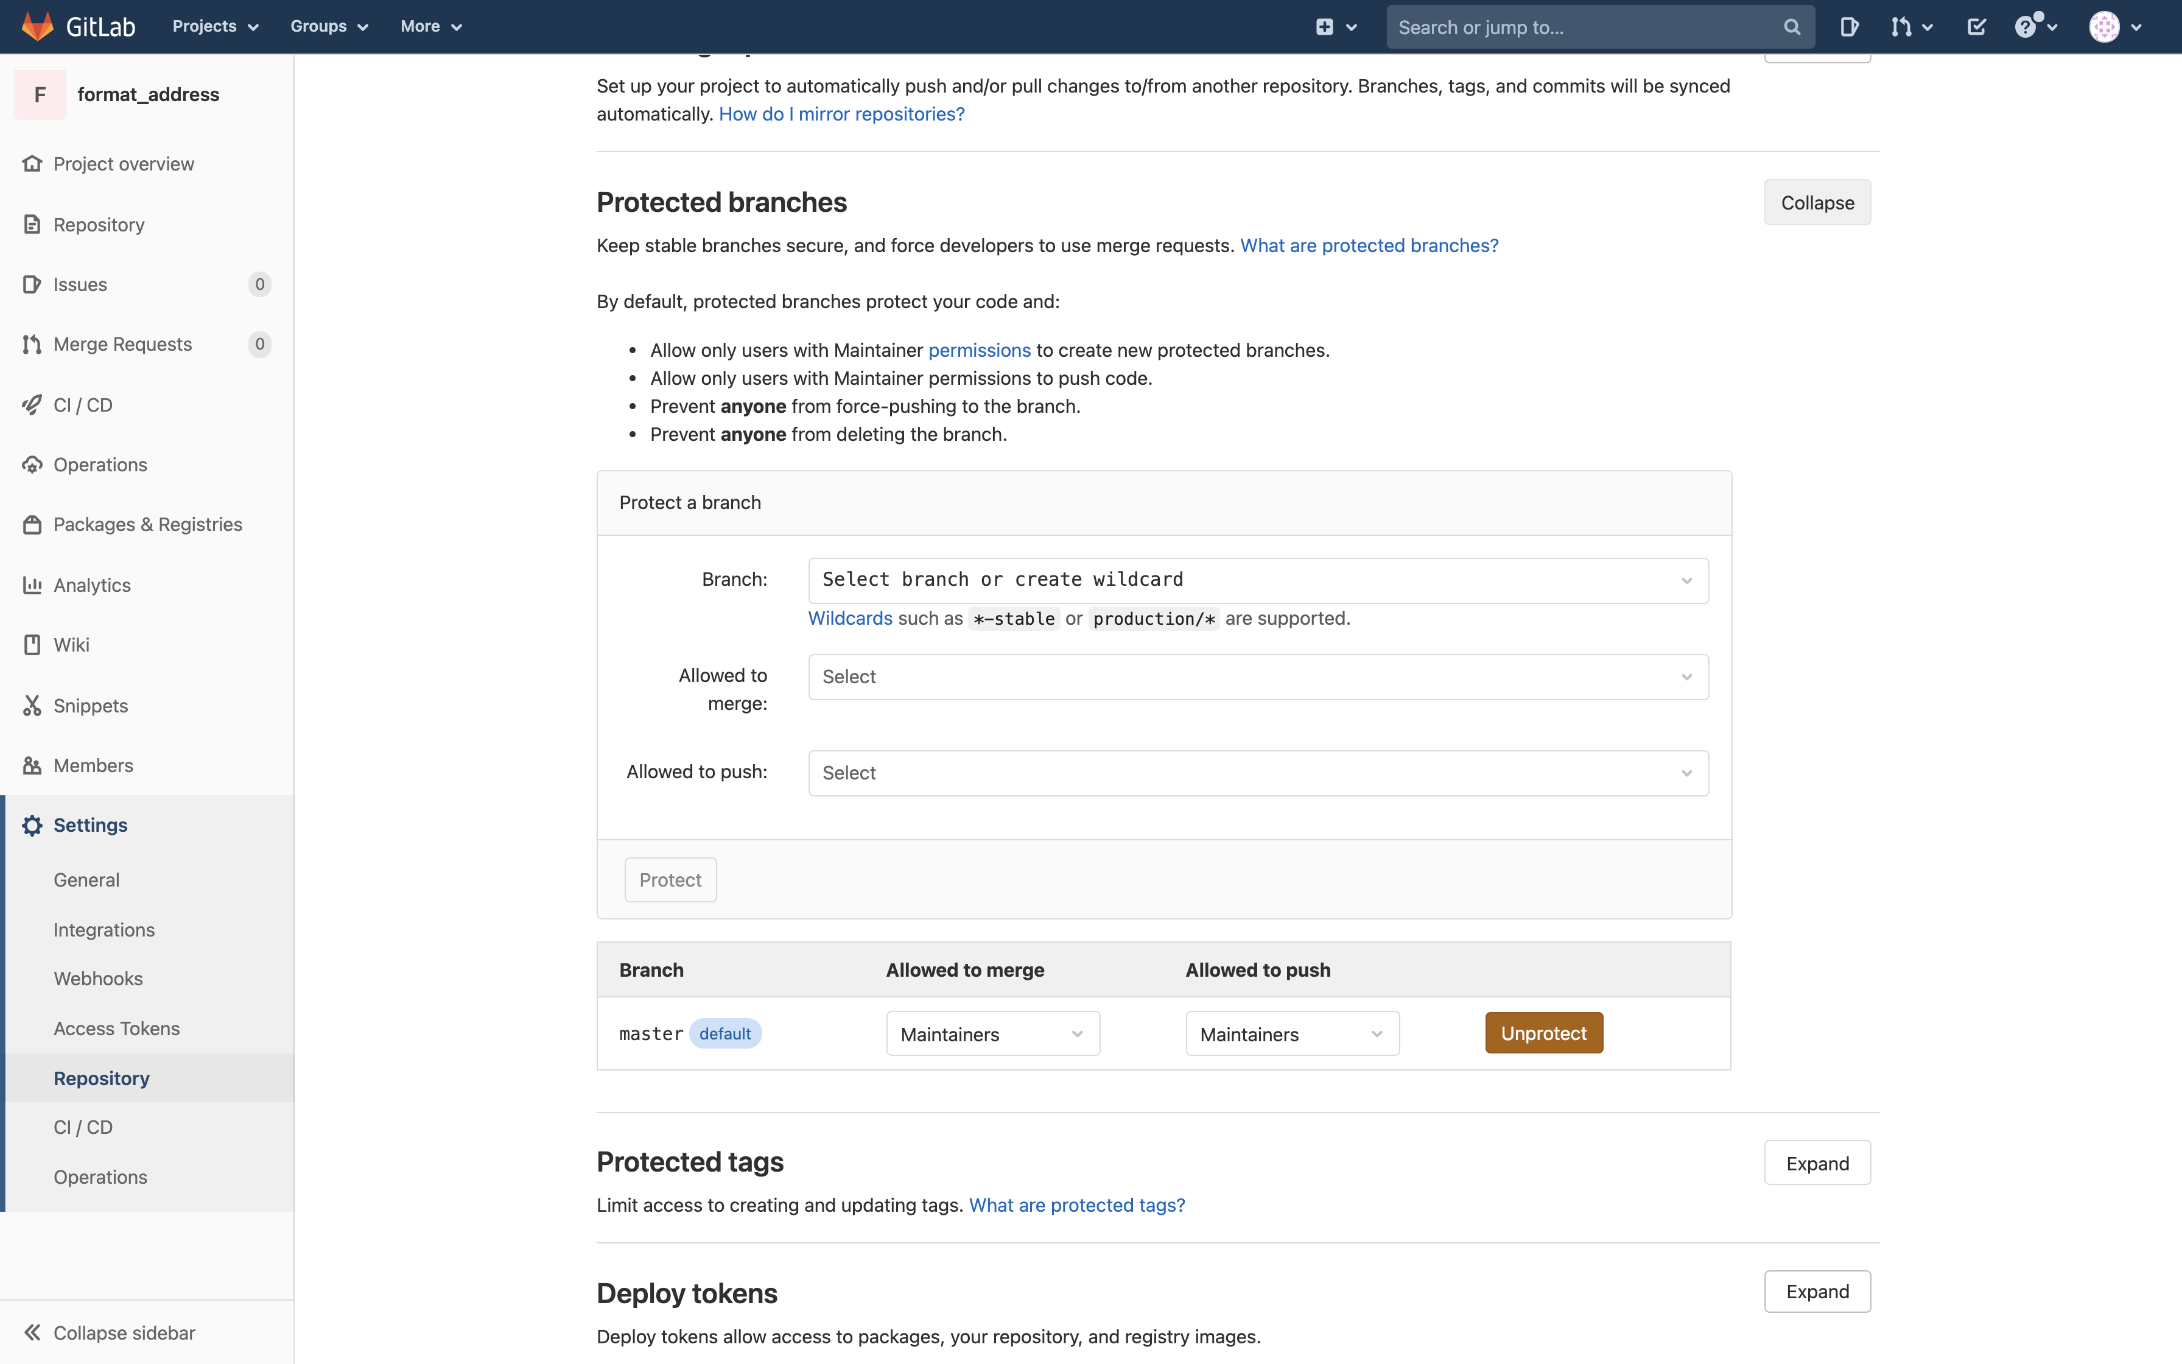The height and width of the screenshot is (1364, 2182).
Task: Click the Snippets scissors icon in sidebar
Action: pyautogui.click(x=32, y=706)
